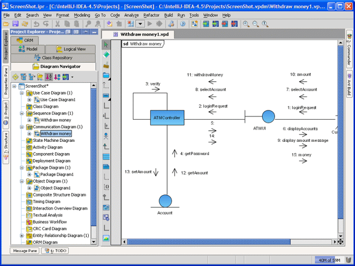Click the Undo arrow in the toolbar
Image resolution: width=355 pixels, height=266 pixels.
tap(37, 24)
